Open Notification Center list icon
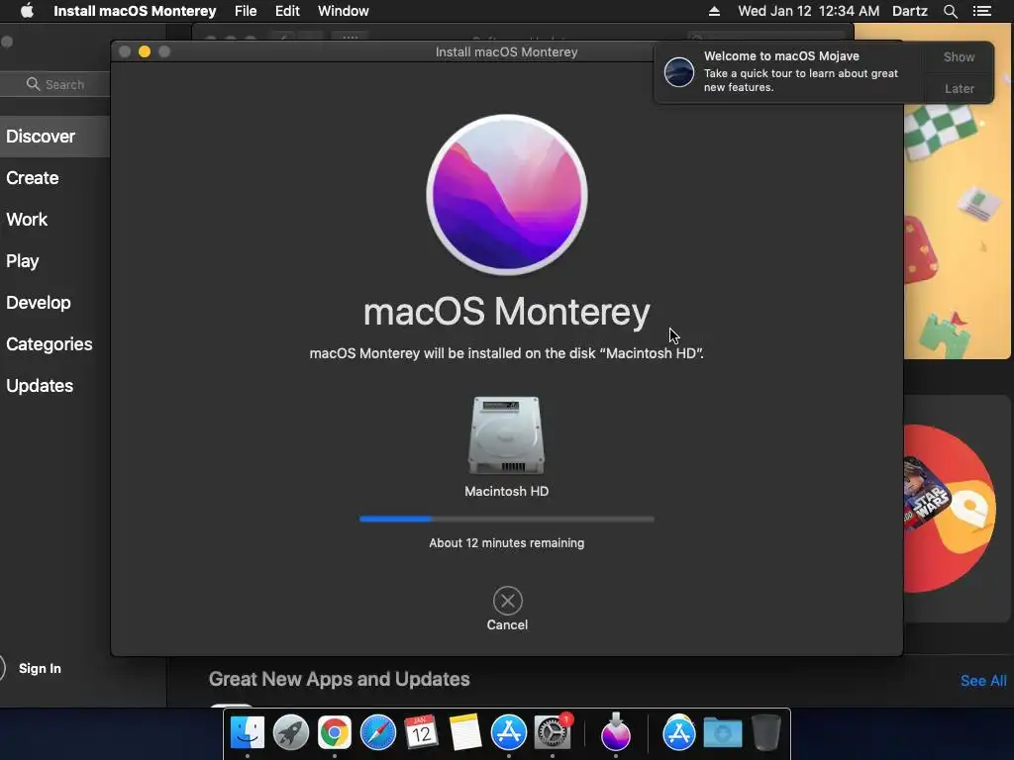The width and height of the screenshot is (1014, 760). 981,11
